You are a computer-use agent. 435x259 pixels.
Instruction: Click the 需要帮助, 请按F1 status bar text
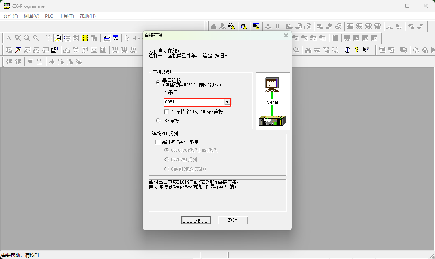tap(20, 255)
